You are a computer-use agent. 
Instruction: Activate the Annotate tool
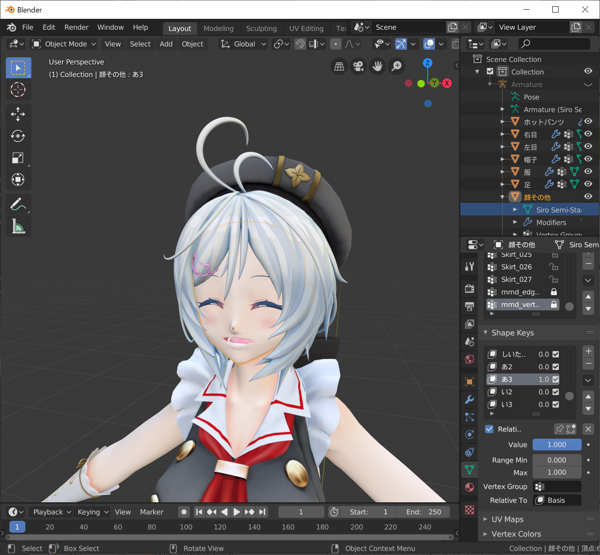tap(18, 204)
